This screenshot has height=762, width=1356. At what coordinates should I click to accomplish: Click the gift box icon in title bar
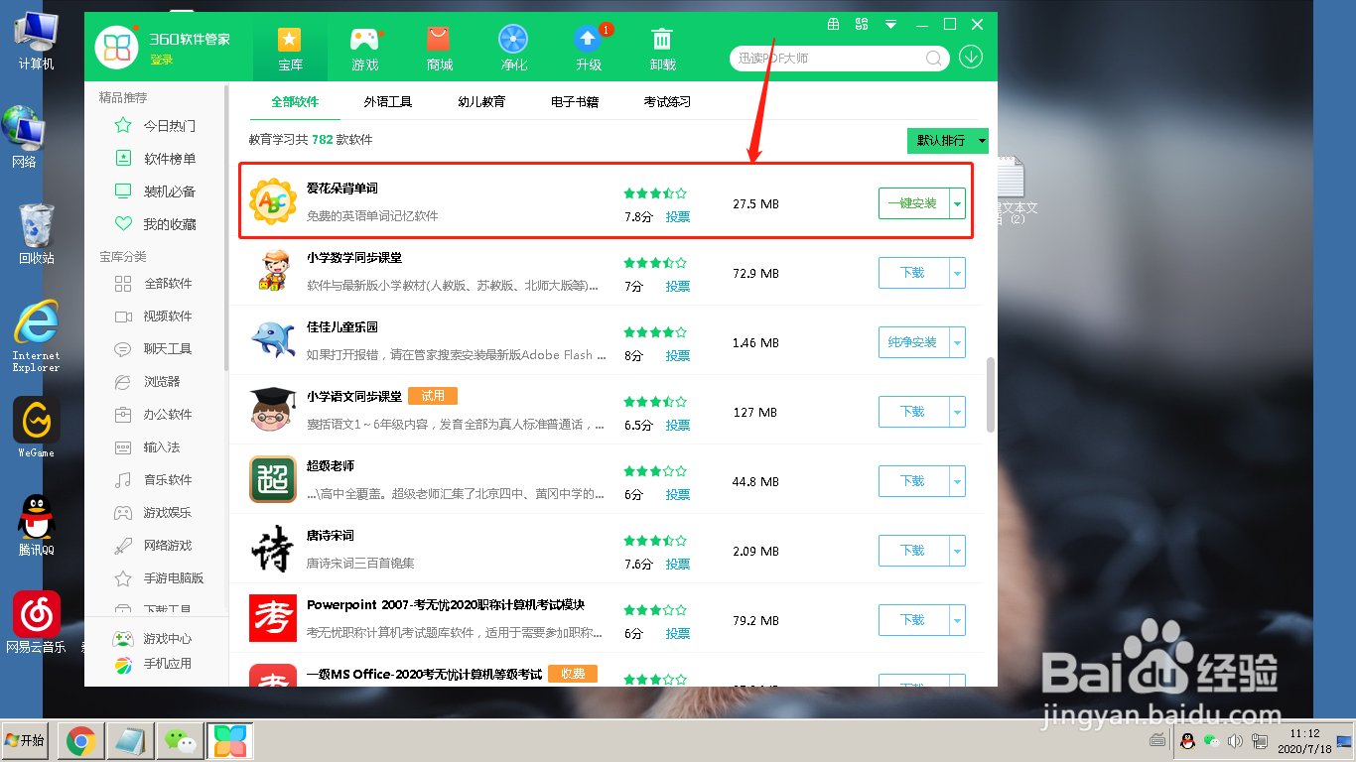point(833,24)
